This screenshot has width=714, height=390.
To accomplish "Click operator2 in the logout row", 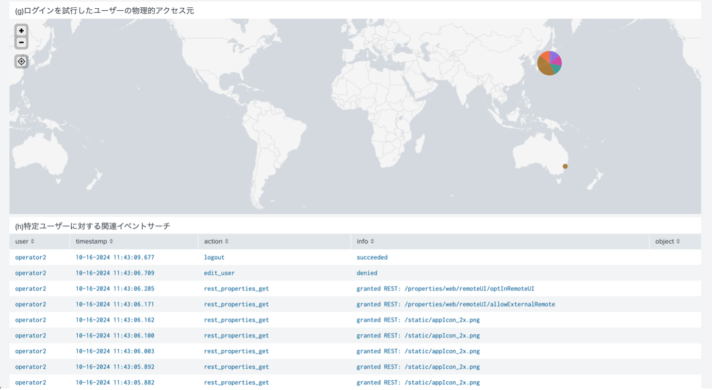I will 30,257.
